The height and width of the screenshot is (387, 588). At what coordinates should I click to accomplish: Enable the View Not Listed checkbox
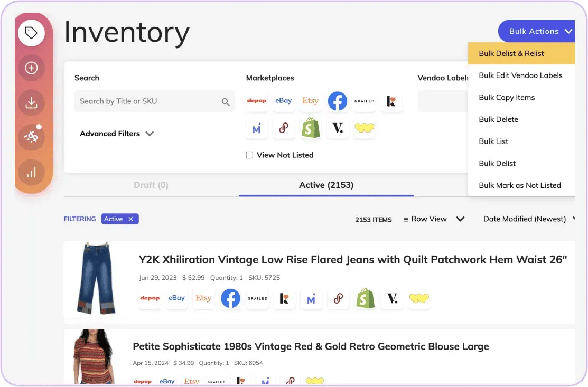pyautogui.click(x=249, y=155)
